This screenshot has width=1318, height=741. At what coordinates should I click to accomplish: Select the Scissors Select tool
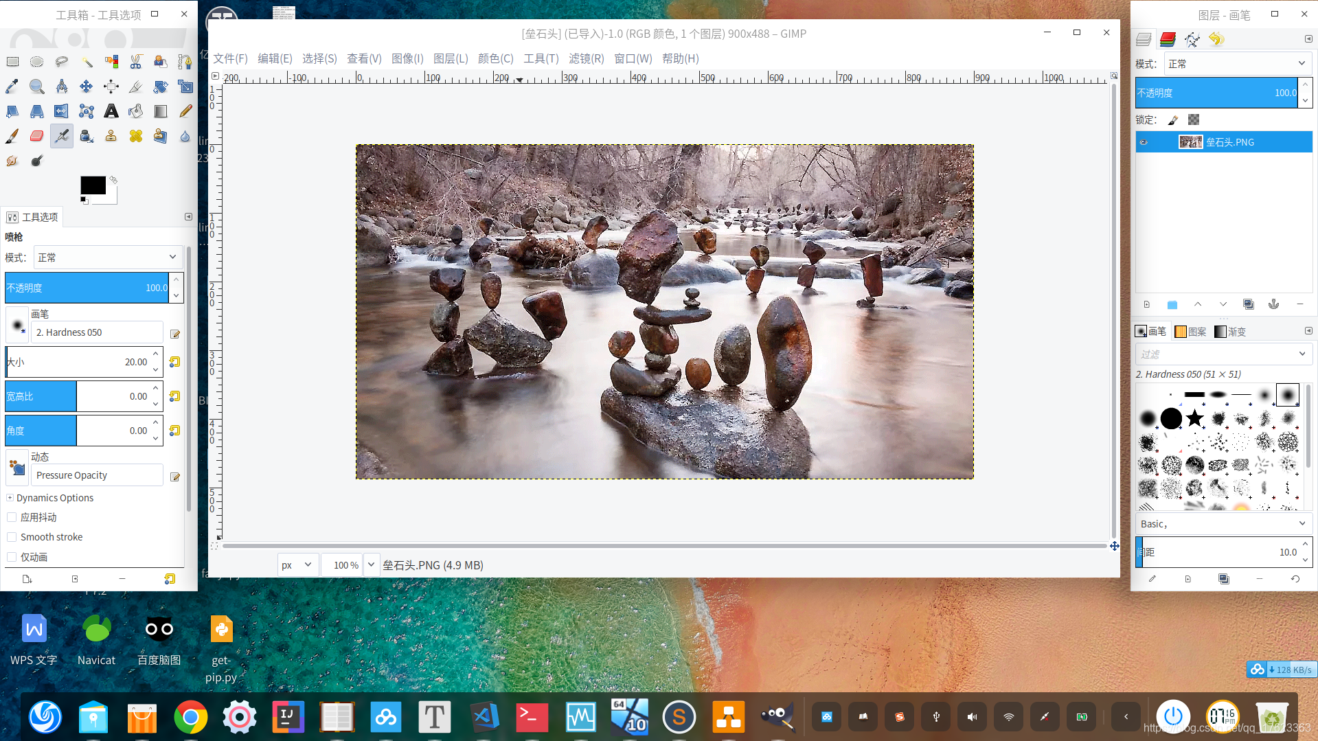[136, 62]
